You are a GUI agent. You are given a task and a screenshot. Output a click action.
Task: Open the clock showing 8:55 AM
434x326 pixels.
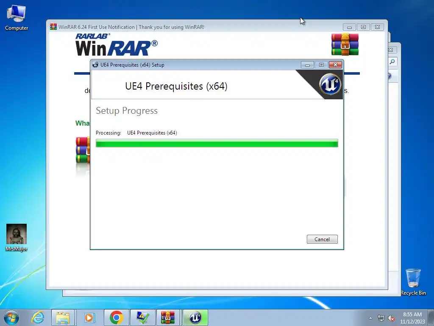pyautogui.click(x=412, y=318)
